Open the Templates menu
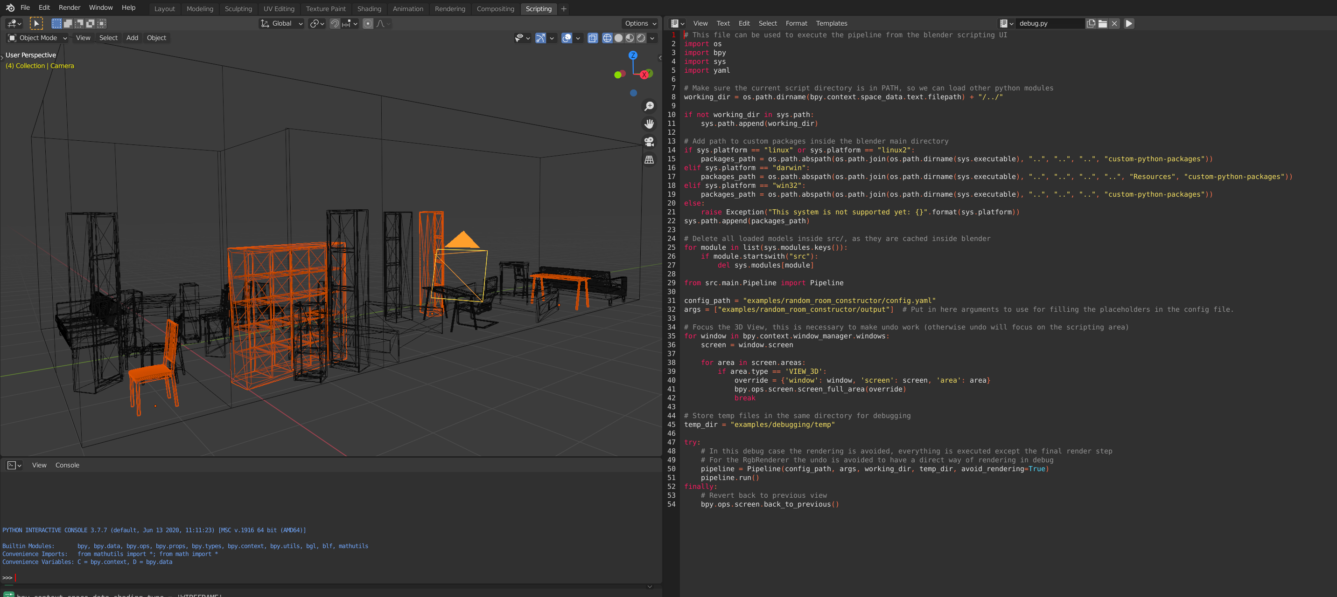The height and width of the screenshot is (597, 1337). point(832,23)
